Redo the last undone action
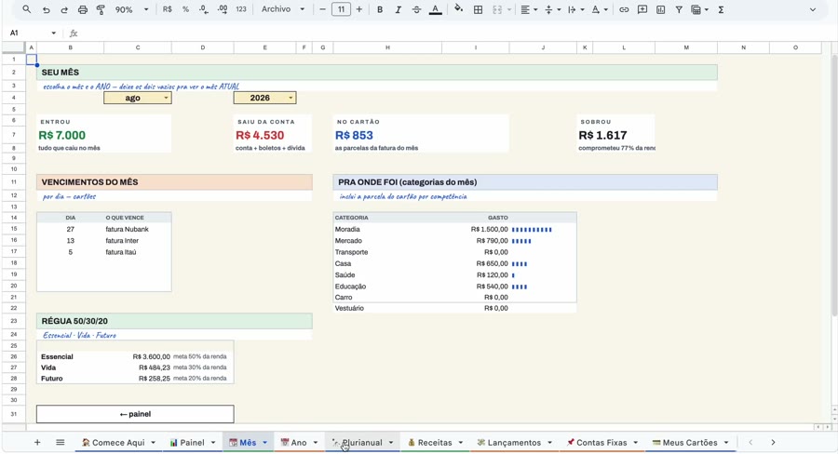 click(64, 9)
